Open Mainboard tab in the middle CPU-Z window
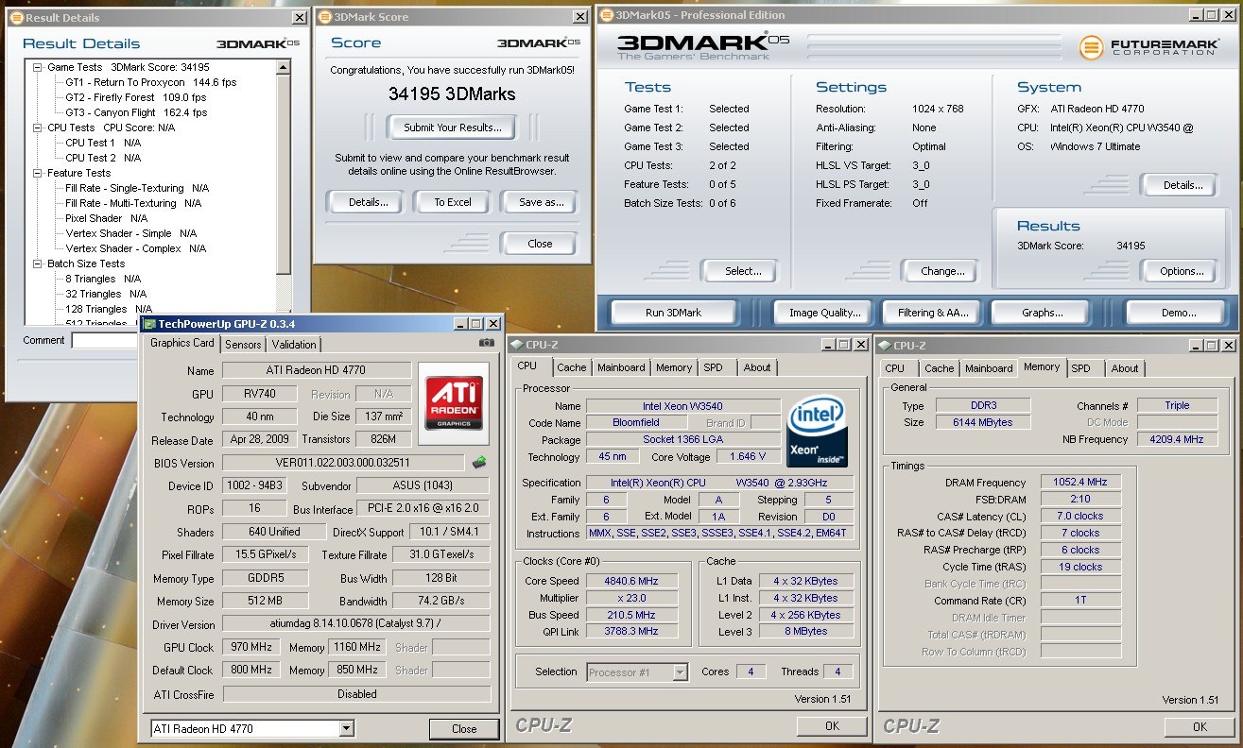 pyautogui.click(x=621, y=367)
